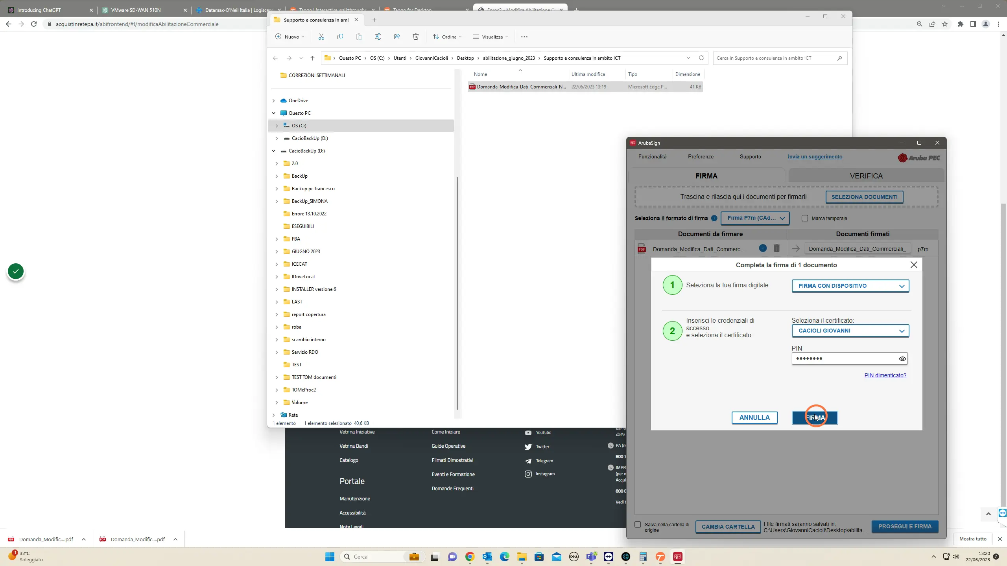Open the Ordina sort dropdown
The image size is (1007, 566).
pyautogui.click(x=447, y=37)
